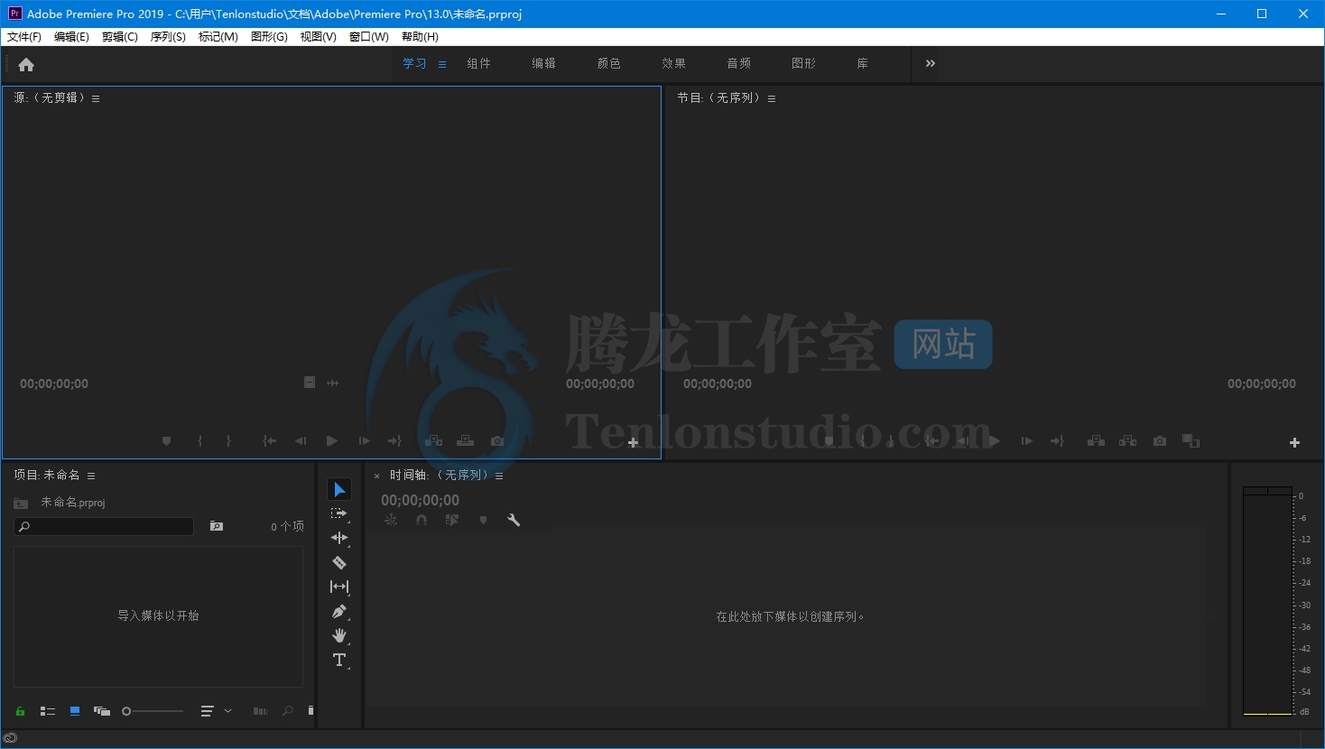The height and width of the screenshot is (749, 1325).
Task: Play clip in Source monitor
Action: click(331, 441)
